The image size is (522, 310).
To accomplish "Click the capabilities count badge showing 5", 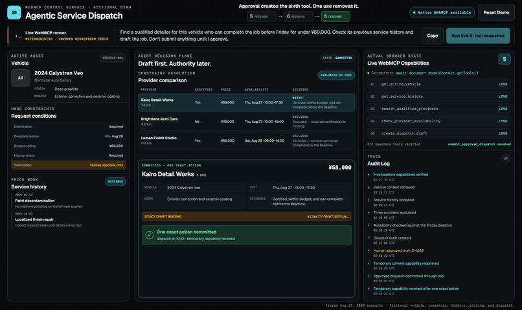I will click(x=505, y=59).
